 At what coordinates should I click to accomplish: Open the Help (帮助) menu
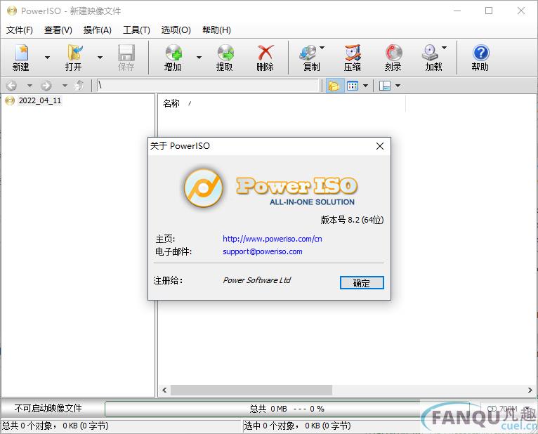tap(216, 30)
